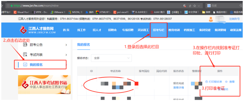Click the 江西人才服务网 site logo

click(x=38, y=30)
